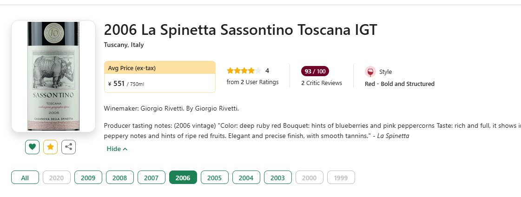The height and width of the screenshot is (197, 521).
Task: Click the greyed 2020 vintage pill
Action: click(57, 177)
